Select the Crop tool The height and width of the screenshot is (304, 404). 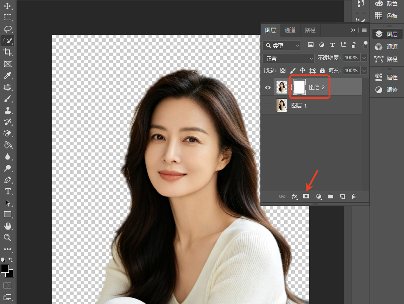tap(7, 52)
